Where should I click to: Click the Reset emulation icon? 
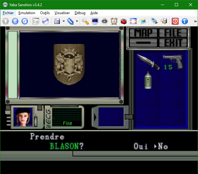tap(25, 21)
